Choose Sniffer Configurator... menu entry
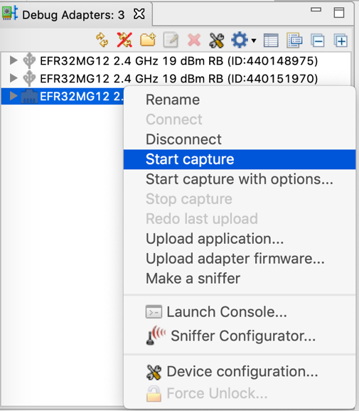The image size is (359, 411). tap(240, 336)
